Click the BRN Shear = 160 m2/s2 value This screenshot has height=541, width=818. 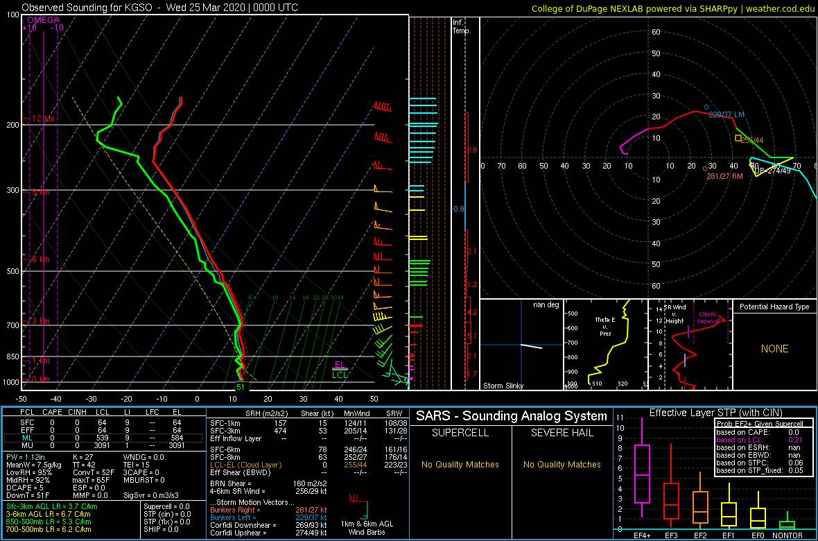269,483
